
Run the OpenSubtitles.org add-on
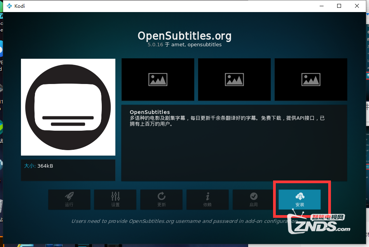pyautogui.click(x=69, y=200)
